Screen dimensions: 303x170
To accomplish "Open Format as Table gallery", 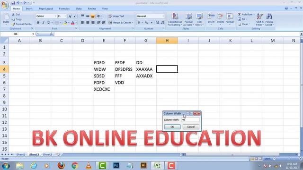I will (x=188, y=19).
